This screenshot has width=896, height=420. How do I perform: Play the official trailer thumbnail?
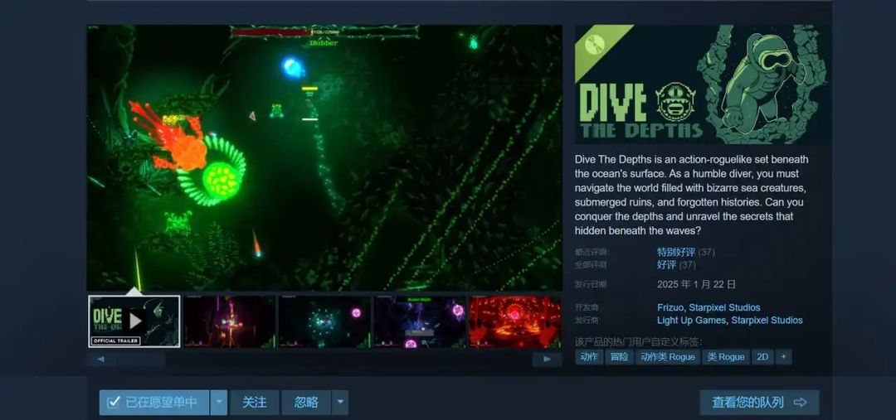(134, 321)
